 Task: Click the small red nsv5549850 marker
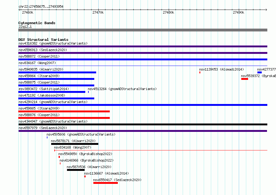point(59,157)
